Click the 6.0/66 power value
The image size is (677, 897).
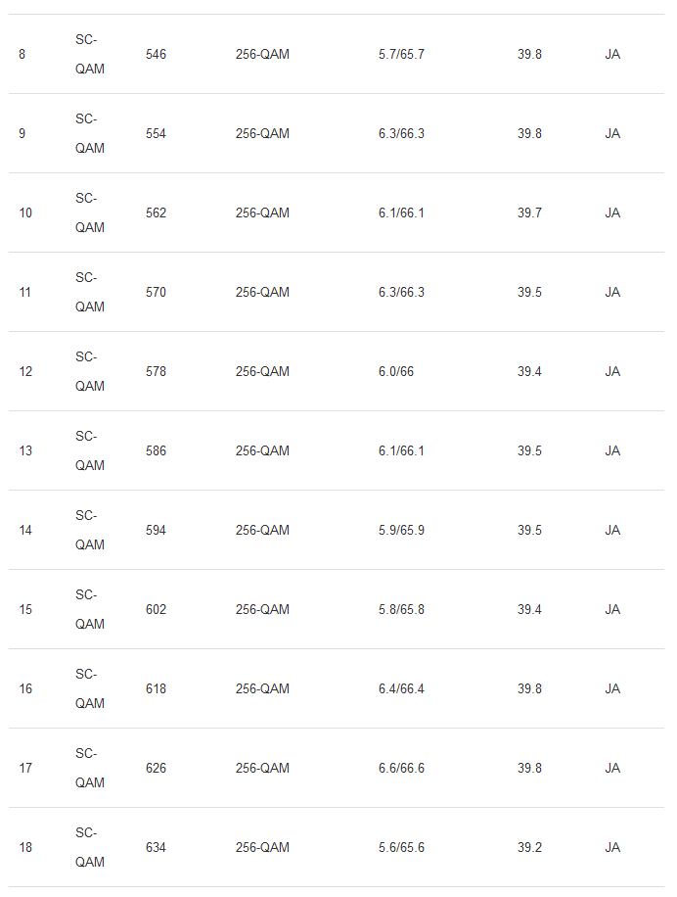[395, 371]
